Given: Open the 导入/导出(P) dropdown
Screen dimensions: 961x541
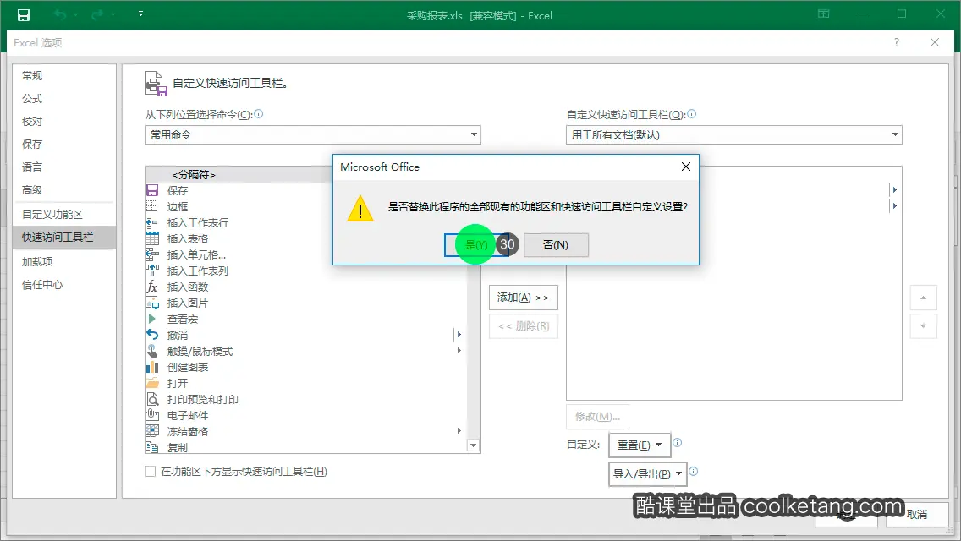Looking at the screenshot, I should click(648, 474).
